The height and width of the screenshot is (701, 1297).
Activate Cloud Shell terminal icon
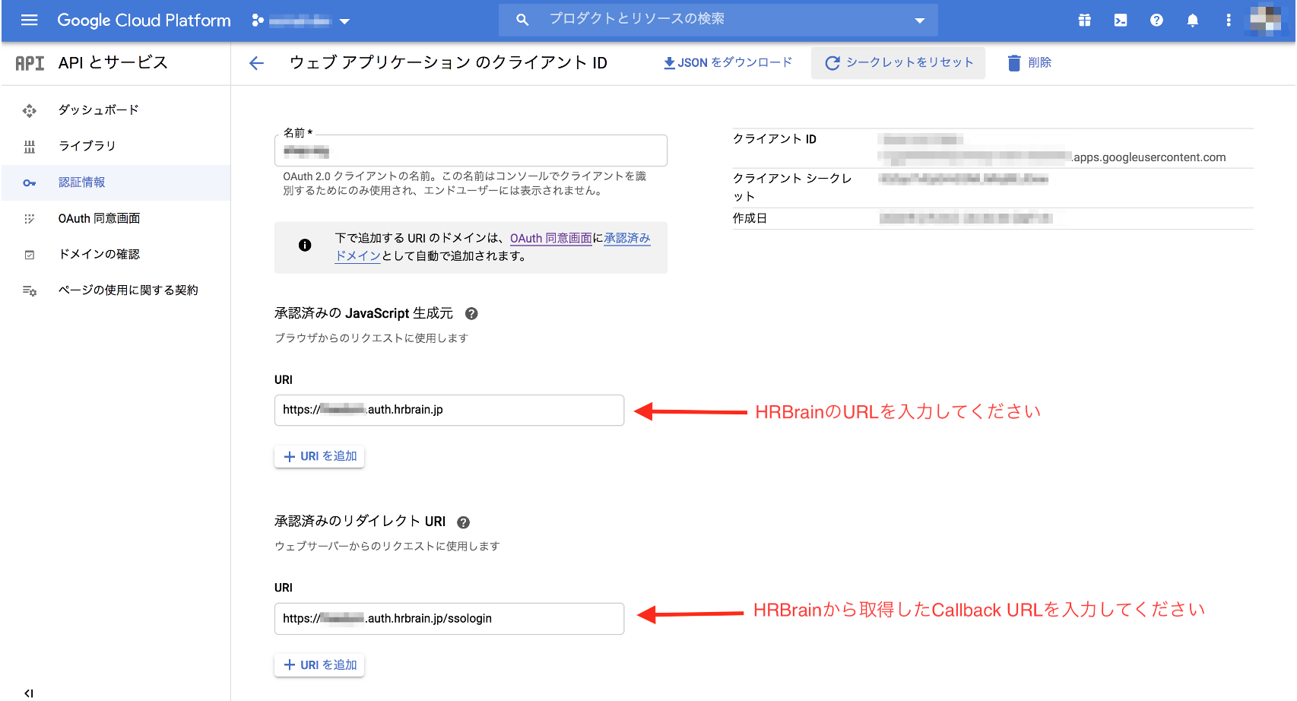tap(1121, 21)
